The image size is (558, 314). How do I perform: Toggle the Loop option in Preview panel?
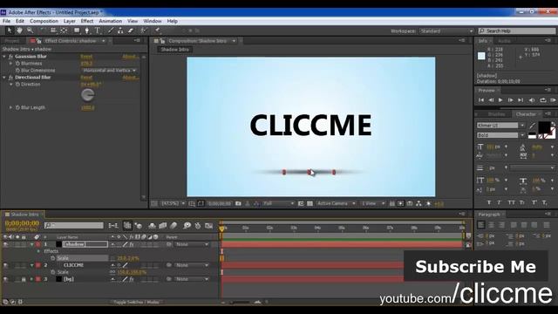coord(543,100)
